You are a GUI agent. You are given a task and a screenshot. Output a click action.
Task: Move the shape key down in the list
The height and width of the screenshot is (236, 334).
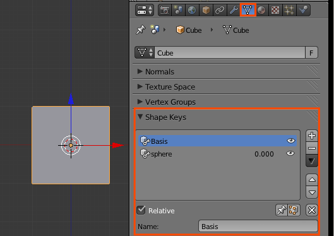312,192
